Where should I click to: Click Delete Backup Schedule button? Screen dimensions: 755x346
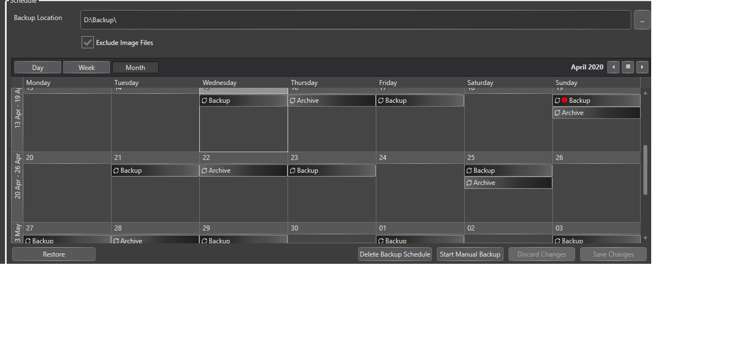tap(395, 254)
